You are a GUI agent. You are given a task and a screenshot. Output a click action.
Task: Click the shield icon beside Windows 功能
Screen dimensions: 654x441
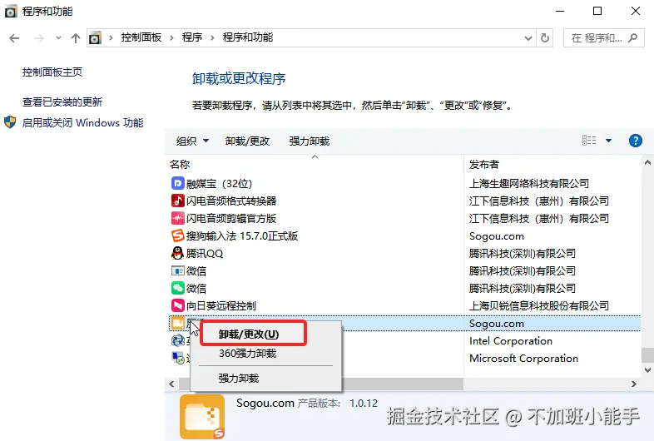pos(10,122)
